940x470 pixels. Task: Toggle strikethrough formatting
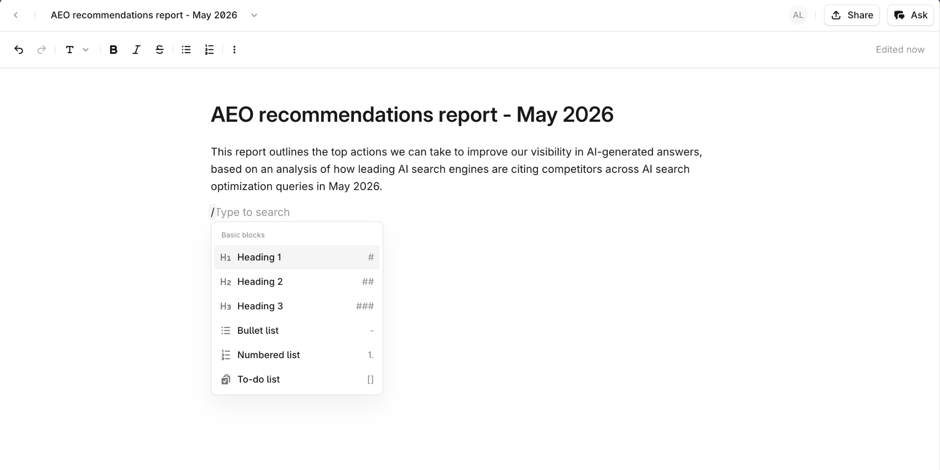(159, 50)
